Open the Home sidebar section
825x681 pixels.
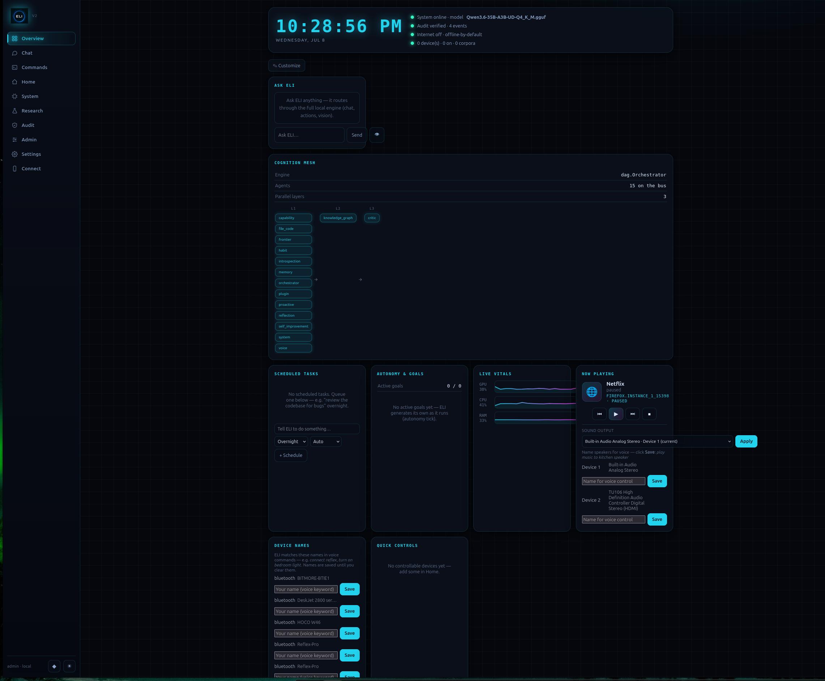(41, 82)
